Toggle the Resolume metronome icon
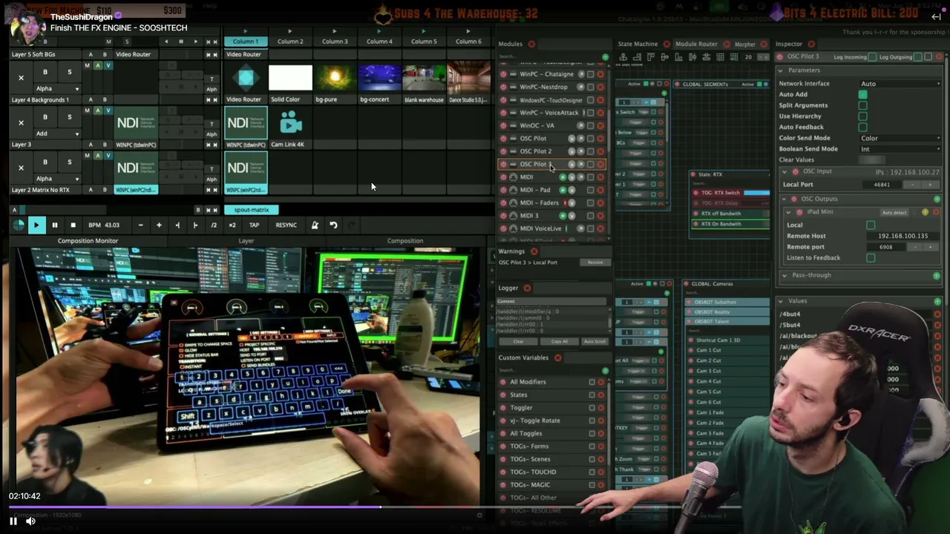The height and width of the screenshot is (534, 950). coord(315,225)
